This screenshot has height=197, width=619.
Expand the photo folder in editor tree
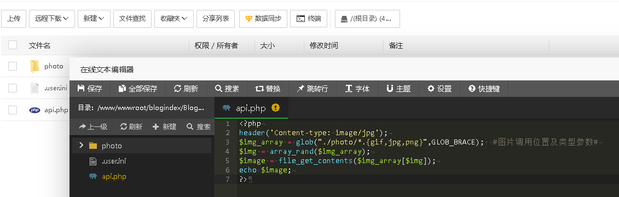coord(82,146)
